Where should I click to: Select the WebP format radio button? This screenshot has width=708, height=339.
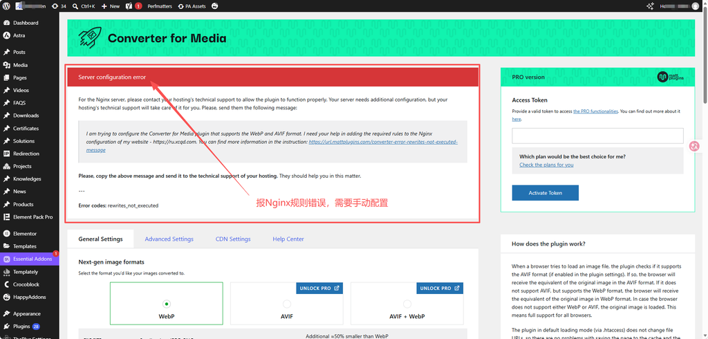point(167,304)
